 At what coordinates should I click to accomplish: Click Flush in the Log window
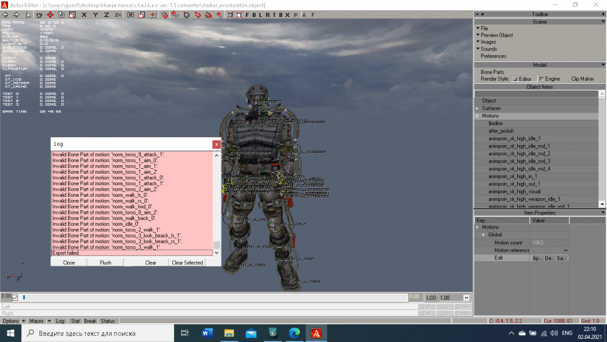105,262
